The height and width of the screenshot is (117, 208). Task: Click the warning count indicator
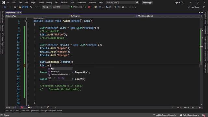click(x=30, y=107)
